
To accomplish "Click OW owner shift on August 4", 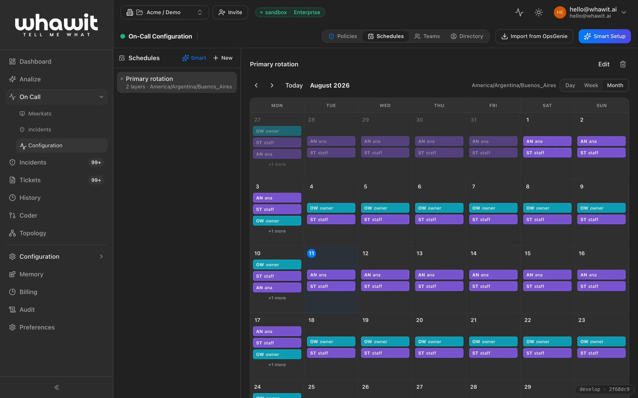I will click(331, 208).
